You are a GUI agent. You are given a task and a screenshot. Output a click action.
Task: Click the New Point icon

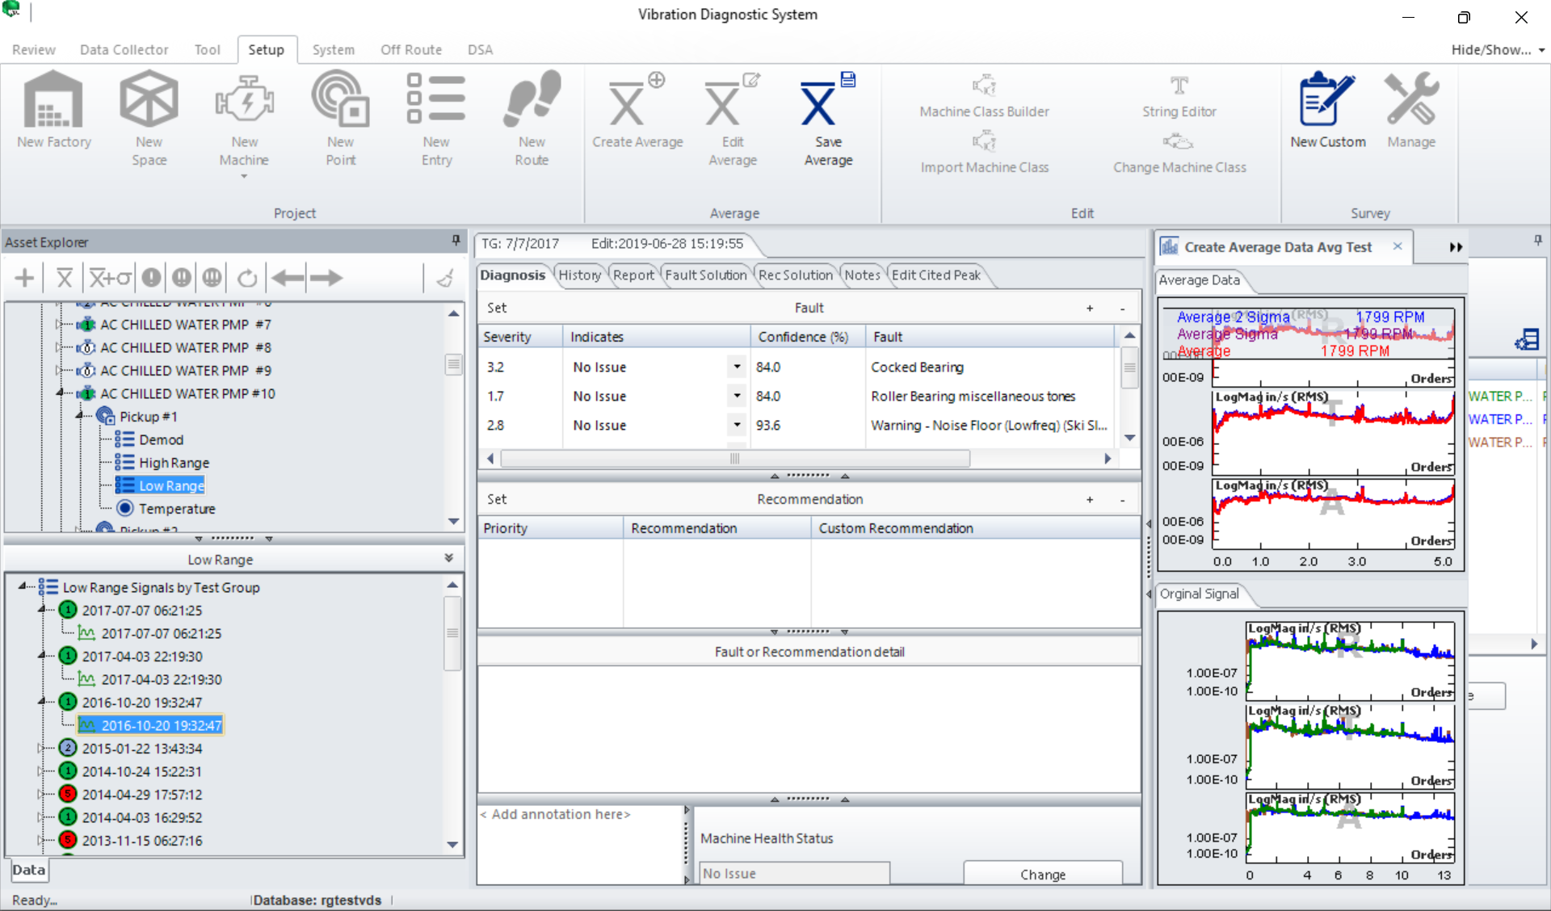(x=340, y=99)
